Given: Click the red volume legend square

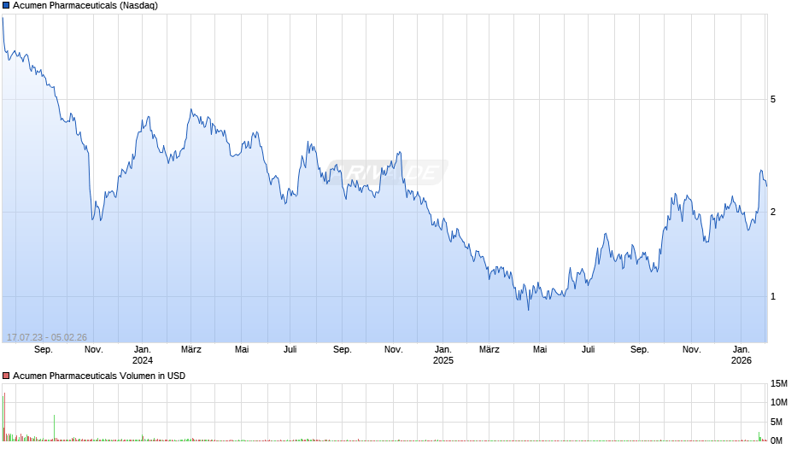Looking at the screenshot, I should coord(6,376).
